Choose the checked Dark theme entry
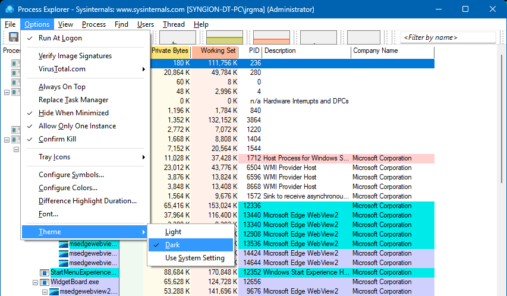 point(191,245)
